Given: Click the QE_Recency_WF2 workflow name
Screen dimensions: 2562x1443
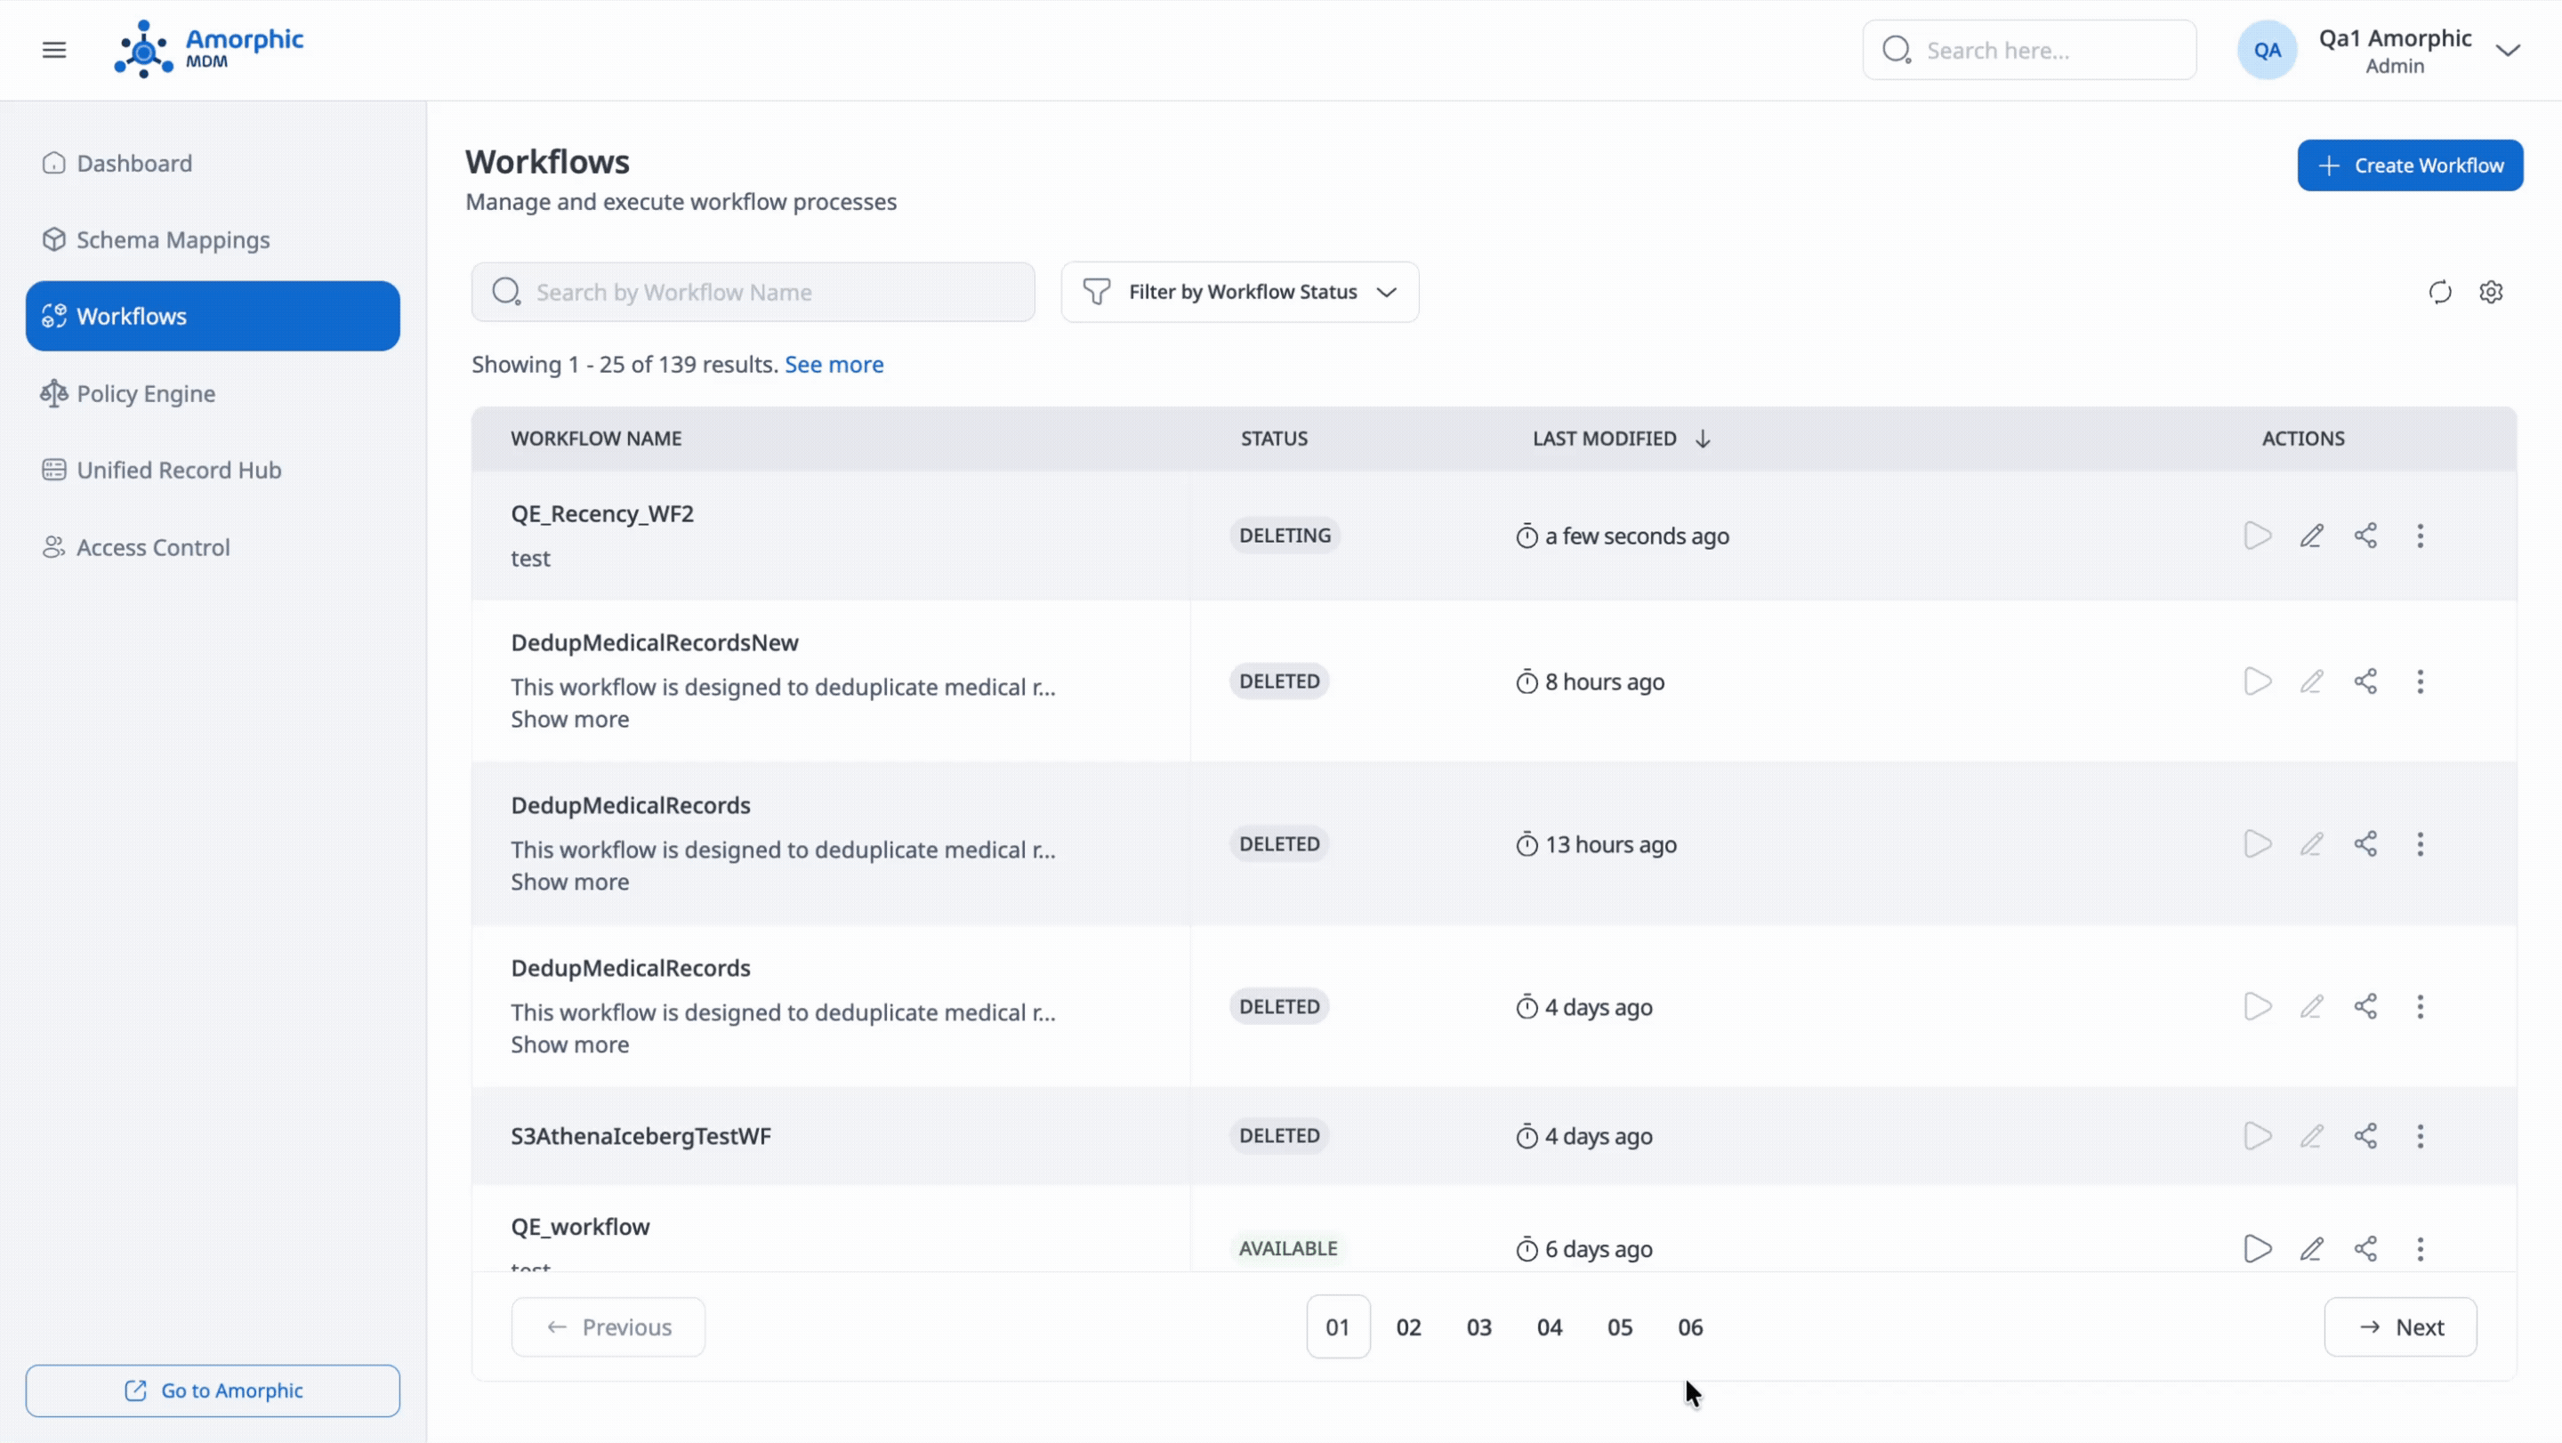Looking at the screenshot, I should (x=603, y=514).
